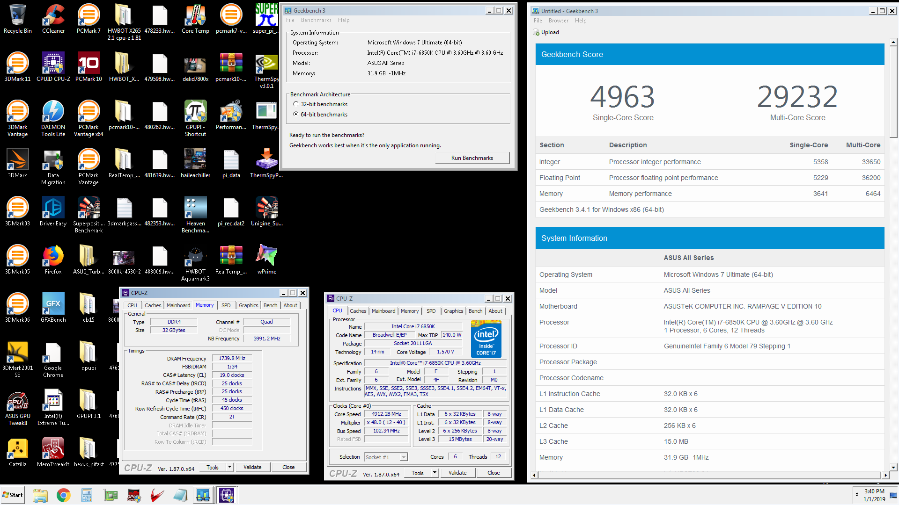Show hidden system tray icons
Viewport: 899px width, 505px height.
(857, 494)
